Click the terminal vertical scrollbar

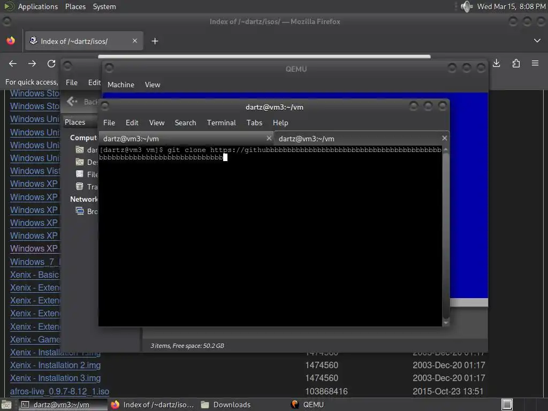click(446, 235)
